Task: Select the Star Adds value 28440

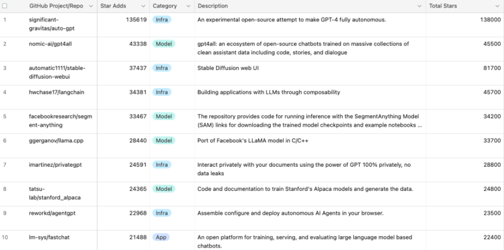Action: coord(138,141)
